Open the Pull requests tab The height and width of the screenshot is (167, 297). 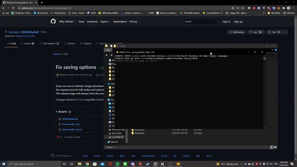pos(49,44)
